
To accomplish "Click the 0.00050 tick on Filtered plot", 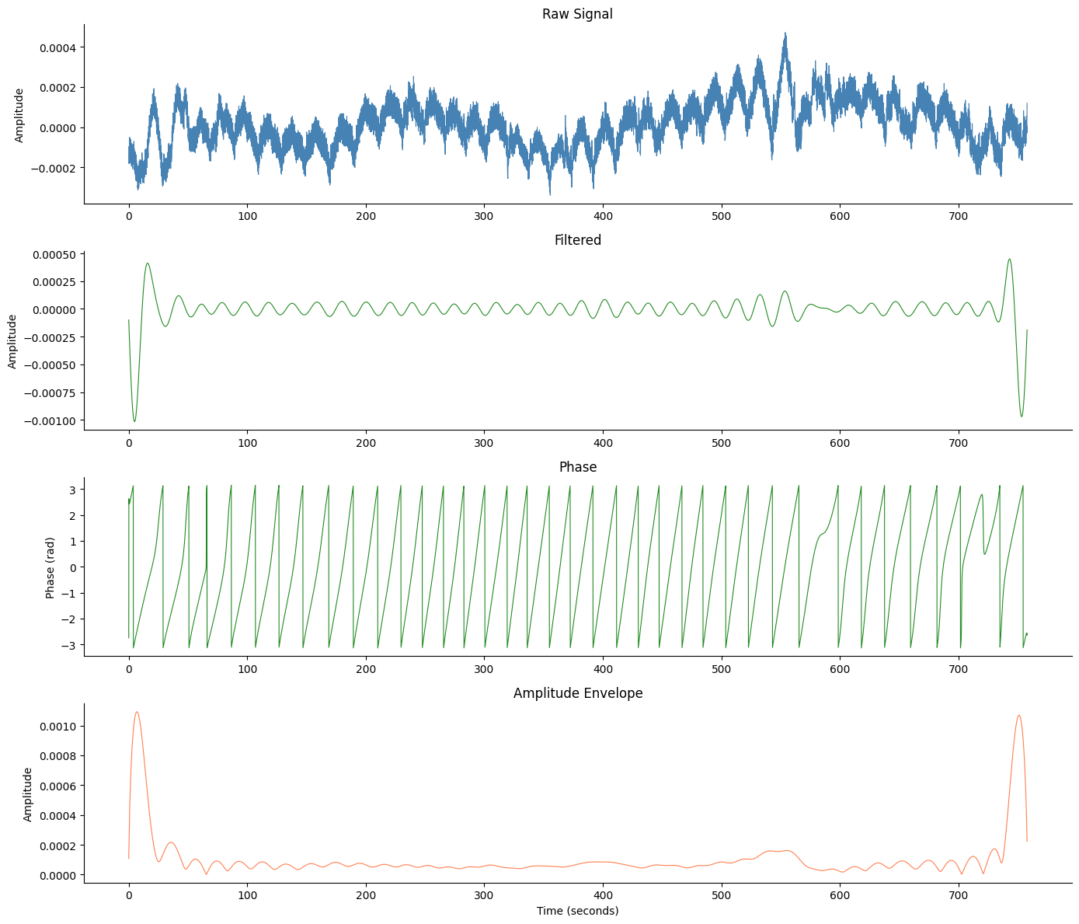I will pyautogui.click(x=50, y=255).
